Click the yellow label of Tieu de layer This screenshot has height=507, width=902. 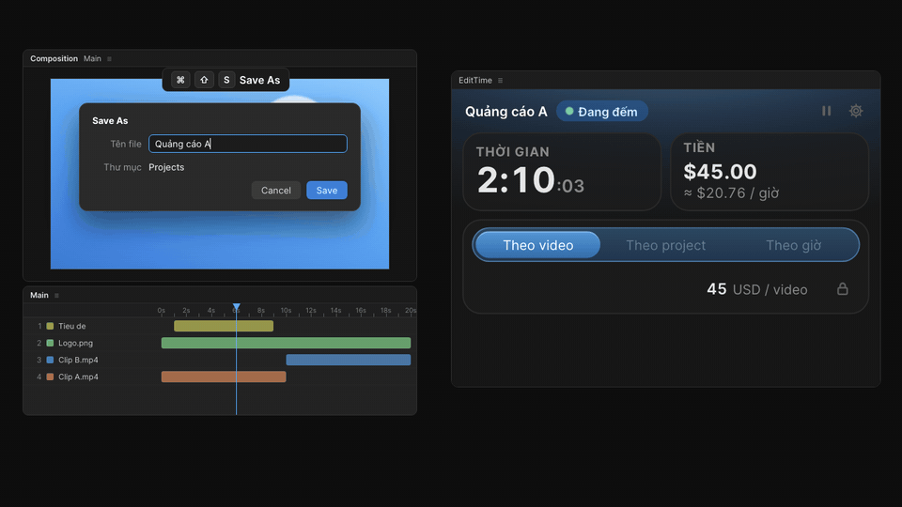50,326
